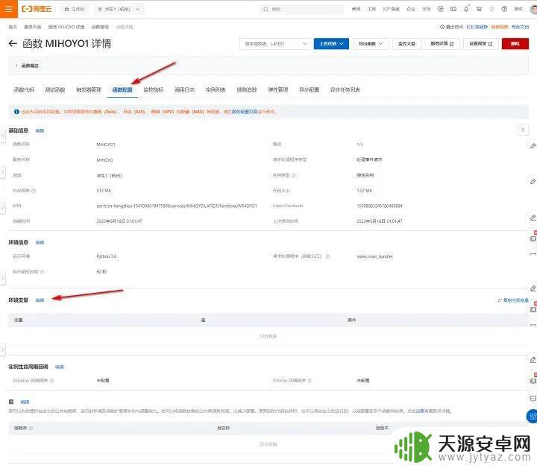Click info icon next to 执行超时时间
The image size is (537, 468).
click(42, 272)
